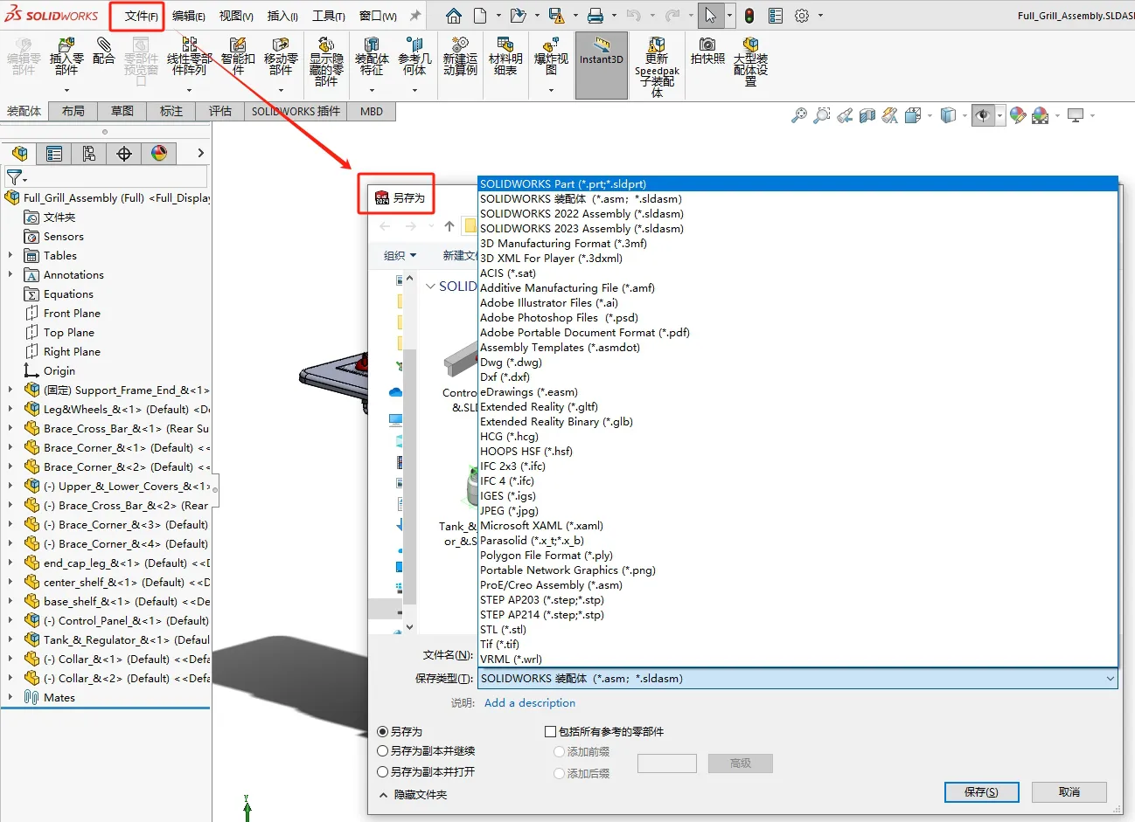Click the home icon in the top toolbar
The height and width of the screenshot is (822, 1135).
(453, 16)
